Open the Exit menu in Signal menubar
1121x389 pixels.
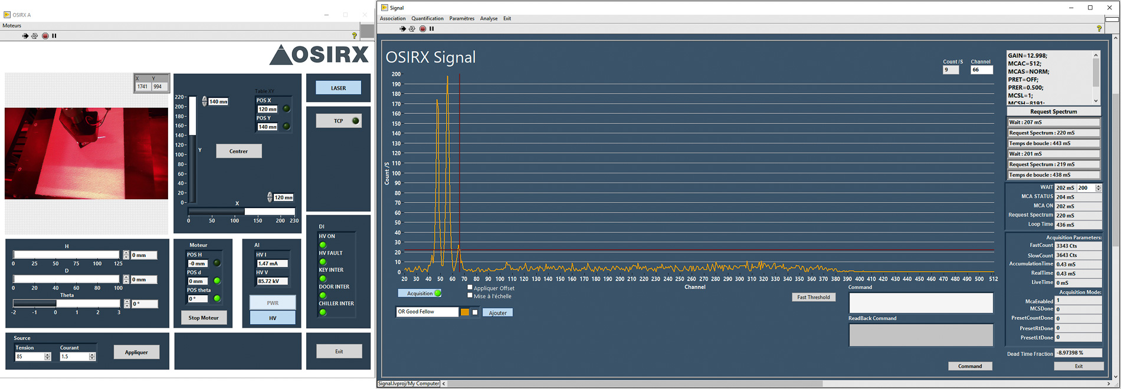coord(507,18)
